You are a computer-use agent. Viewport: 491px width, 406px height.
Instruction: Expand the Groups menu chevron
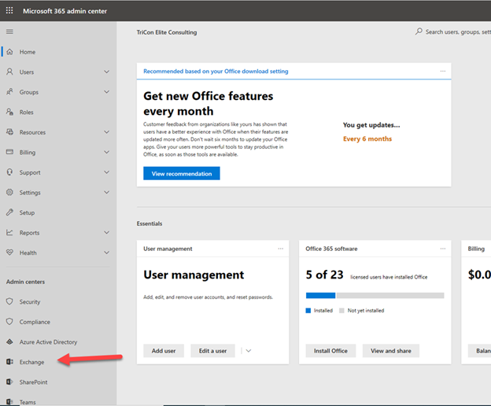(107, 92)
